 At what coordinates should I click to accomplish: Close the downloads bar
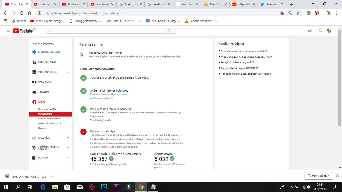click(337, 176)
